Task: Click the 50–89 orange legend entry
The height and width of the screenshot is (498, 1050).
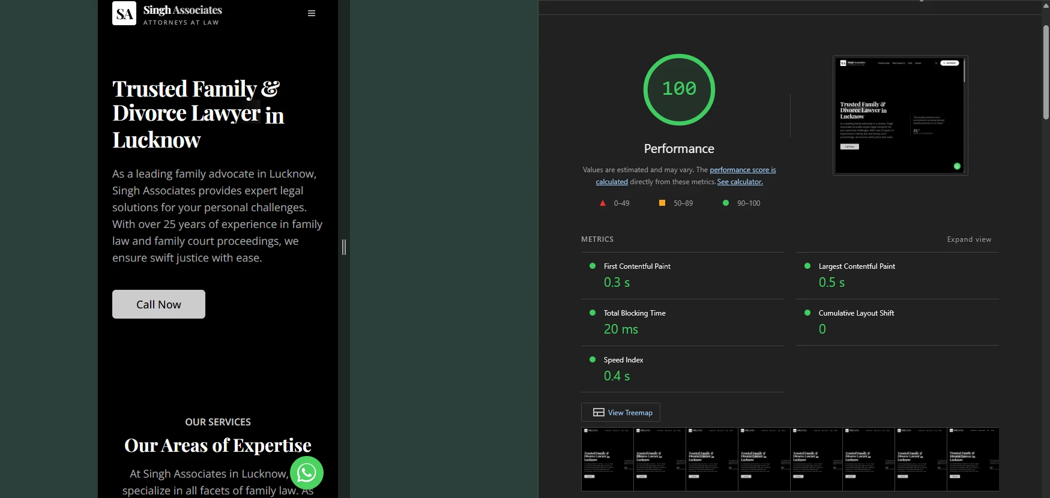Action: tap(676, 203)
